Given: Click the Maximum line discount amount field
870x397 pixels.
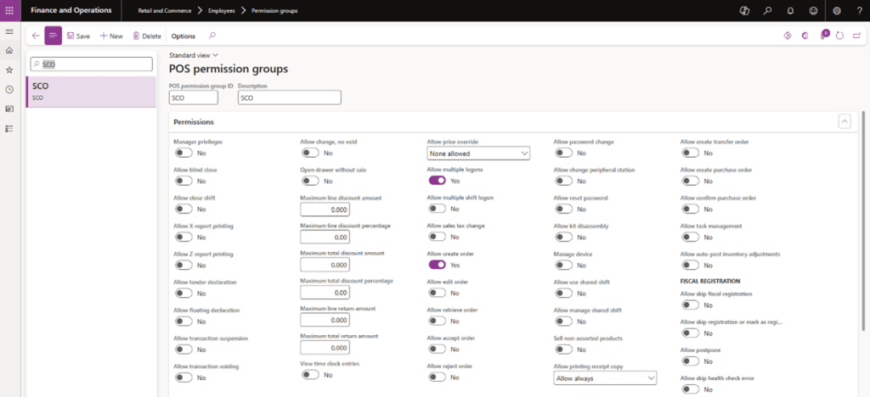Looking at the screenshot, I should pyautogui.click(x=325, y=209).
